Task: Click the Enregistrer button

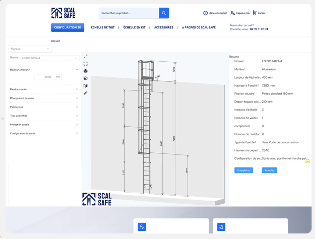Action: coord(244,170)
